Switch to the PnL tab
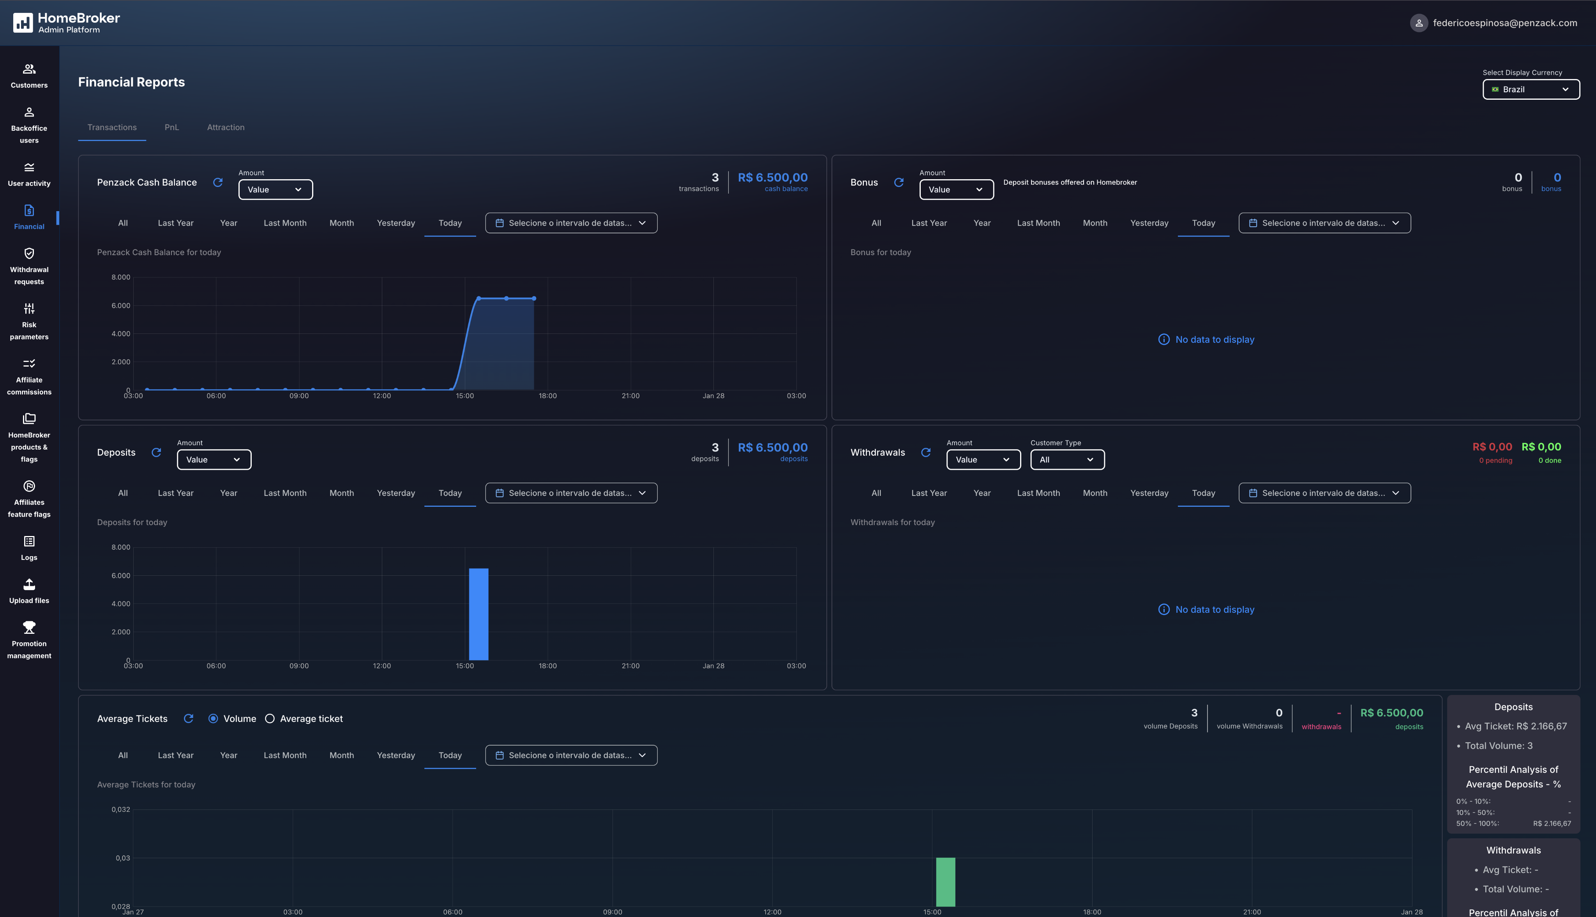Viewport: 1596px width, 917px height. (x=171, y=127)
